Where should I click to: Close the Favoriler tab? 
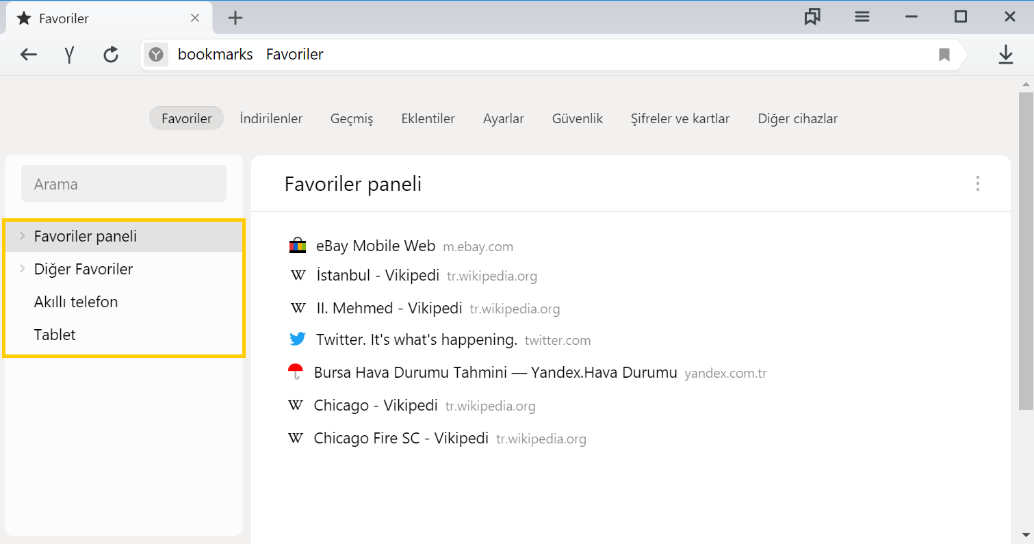[195, 18]
